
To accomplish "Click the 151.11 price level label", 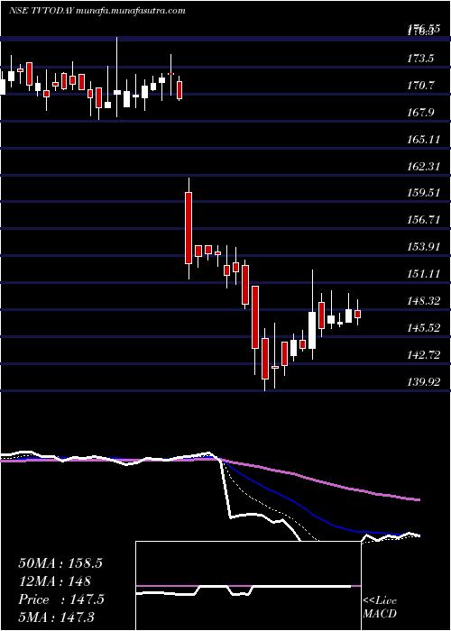I will click(x=423, y=274).
